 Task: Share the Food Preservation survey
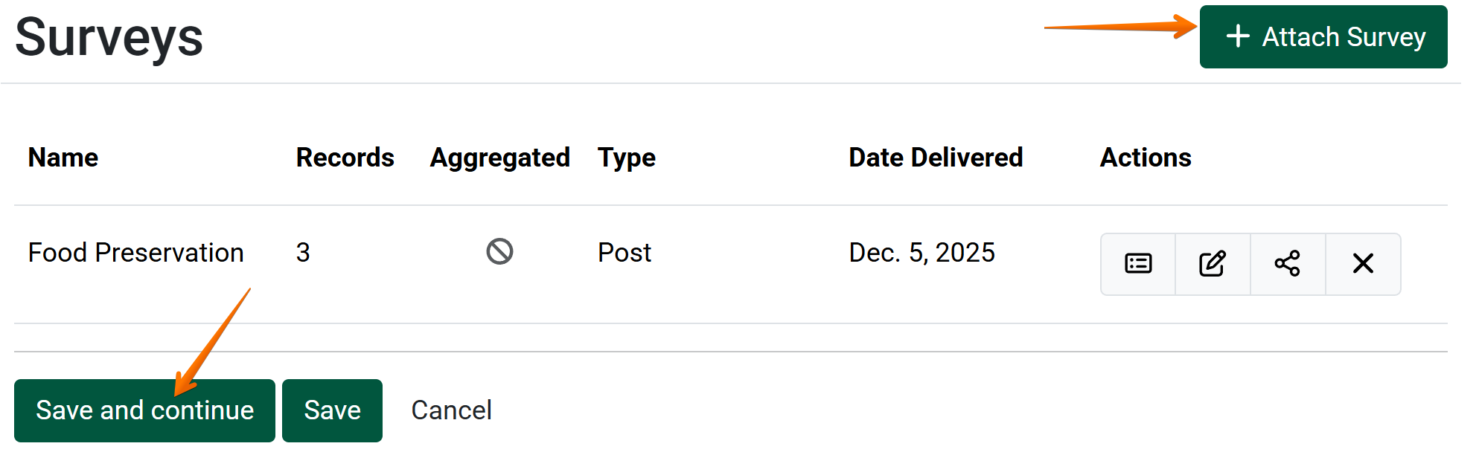1288,264
